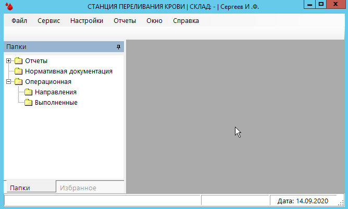This screenshot has width=348, height=209.
Task: Open the Направления subfolder icon
Action: (29, 92)
